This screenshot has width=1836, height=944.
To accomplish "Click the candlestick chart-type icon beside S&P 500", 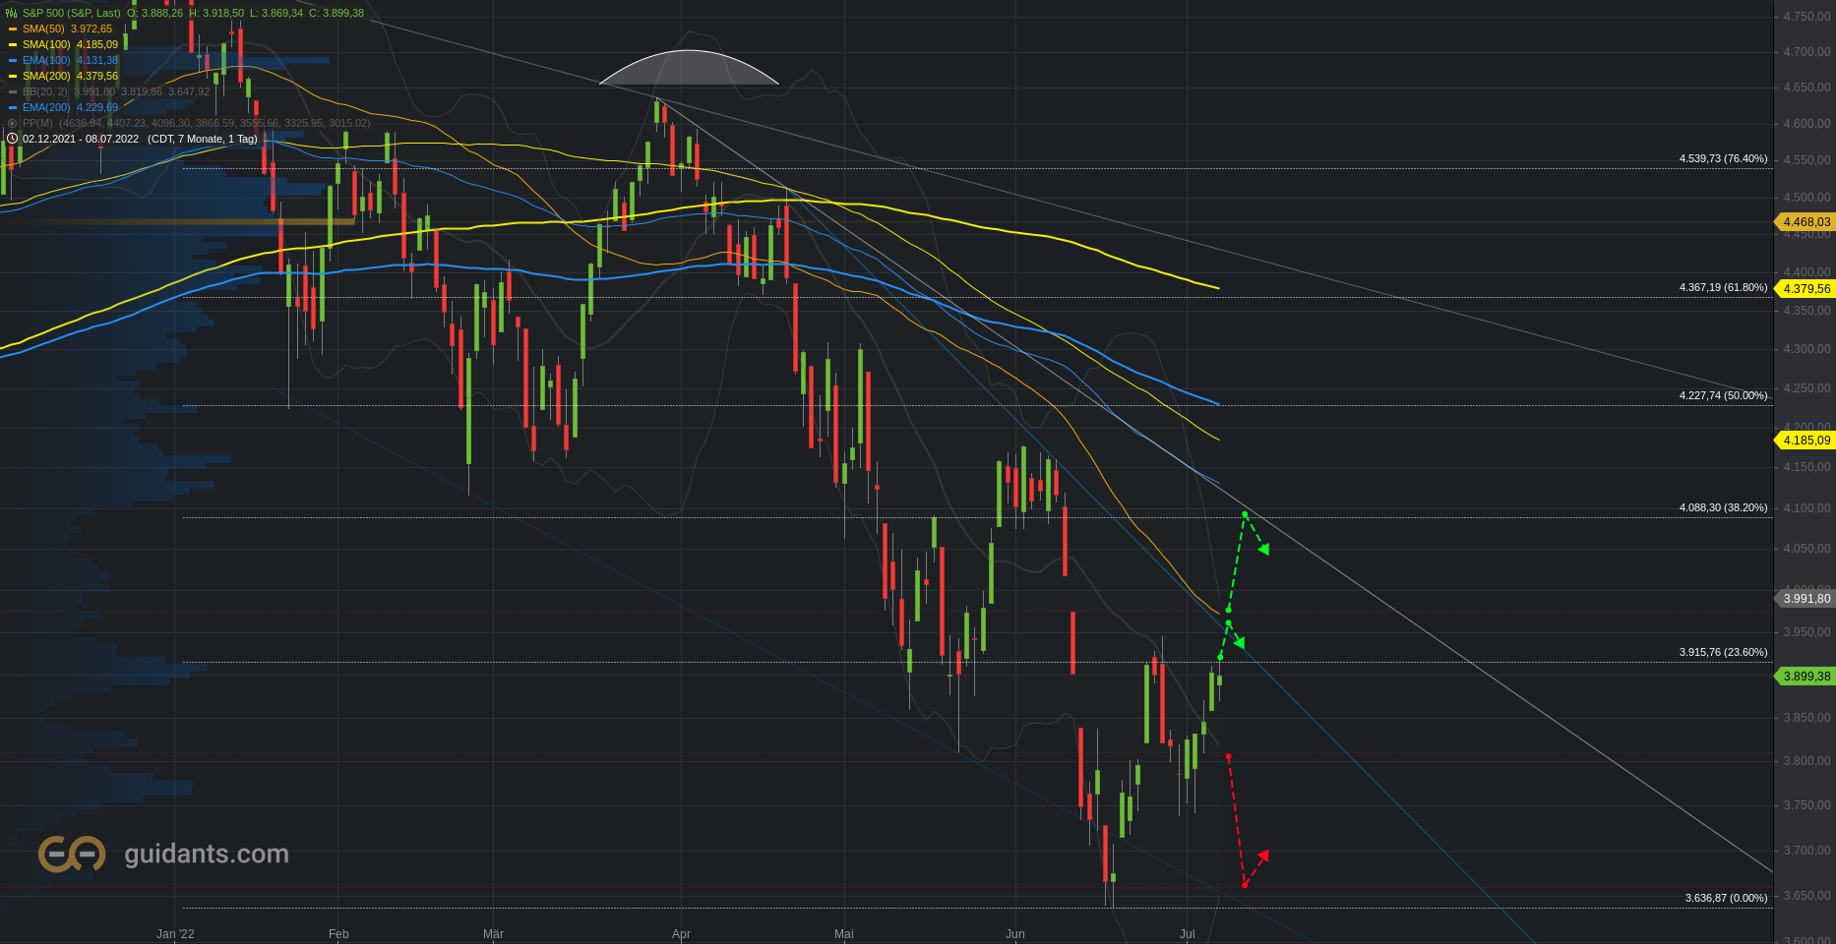I will [x=12, y=13].
